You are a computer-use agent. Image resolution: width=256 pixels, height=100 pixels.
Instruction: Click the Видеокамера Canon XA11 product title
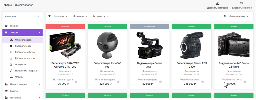coord(150,65)
